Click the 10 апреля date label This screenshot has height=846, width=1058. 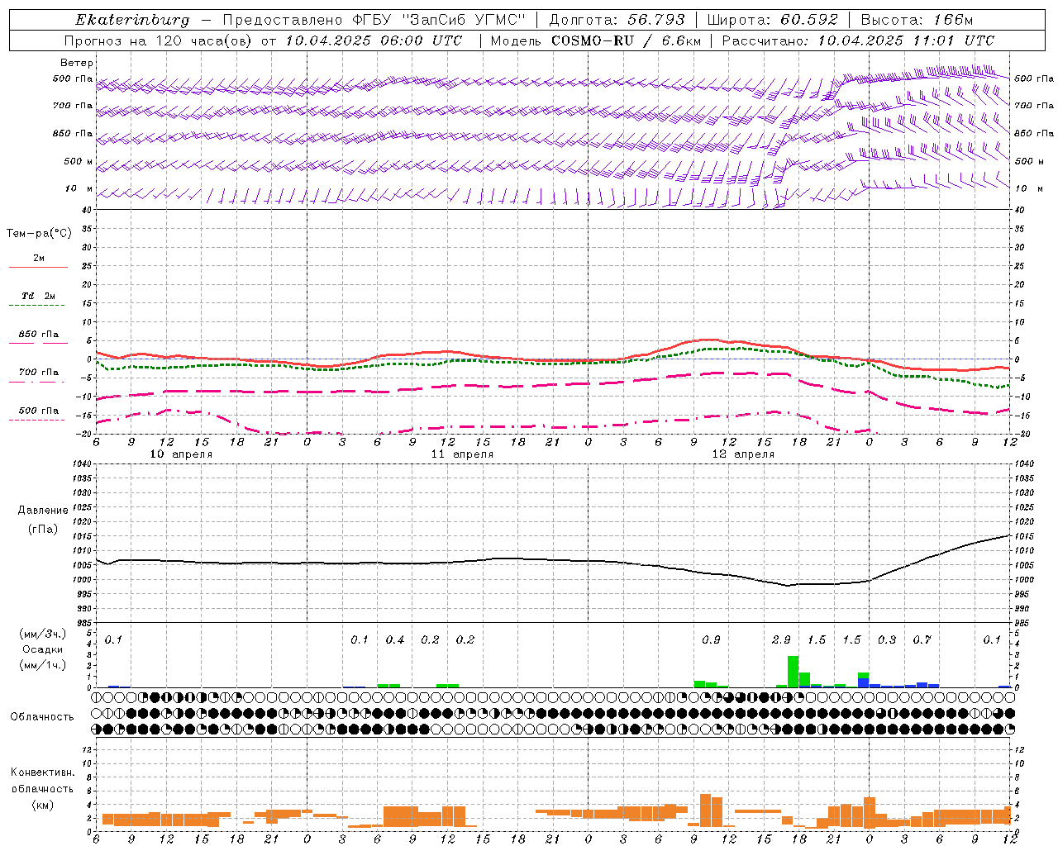pos(181,454)
